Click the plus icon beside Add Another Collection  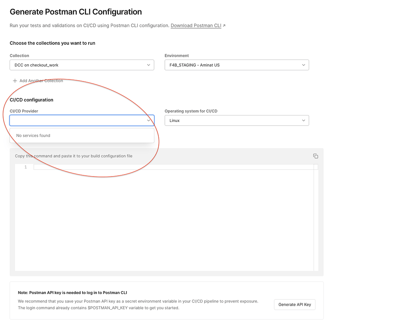(x=14, y=80)
